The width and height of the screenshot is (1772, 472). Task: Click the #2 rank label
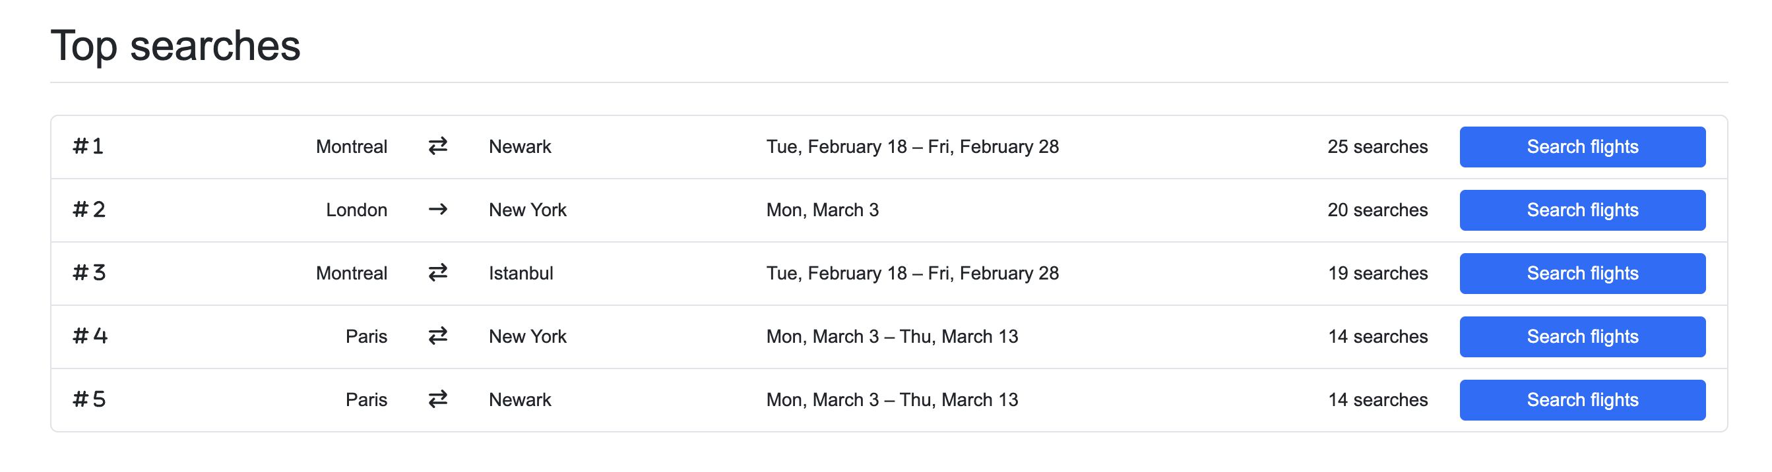pyautogui.click(x=89, y=210)
